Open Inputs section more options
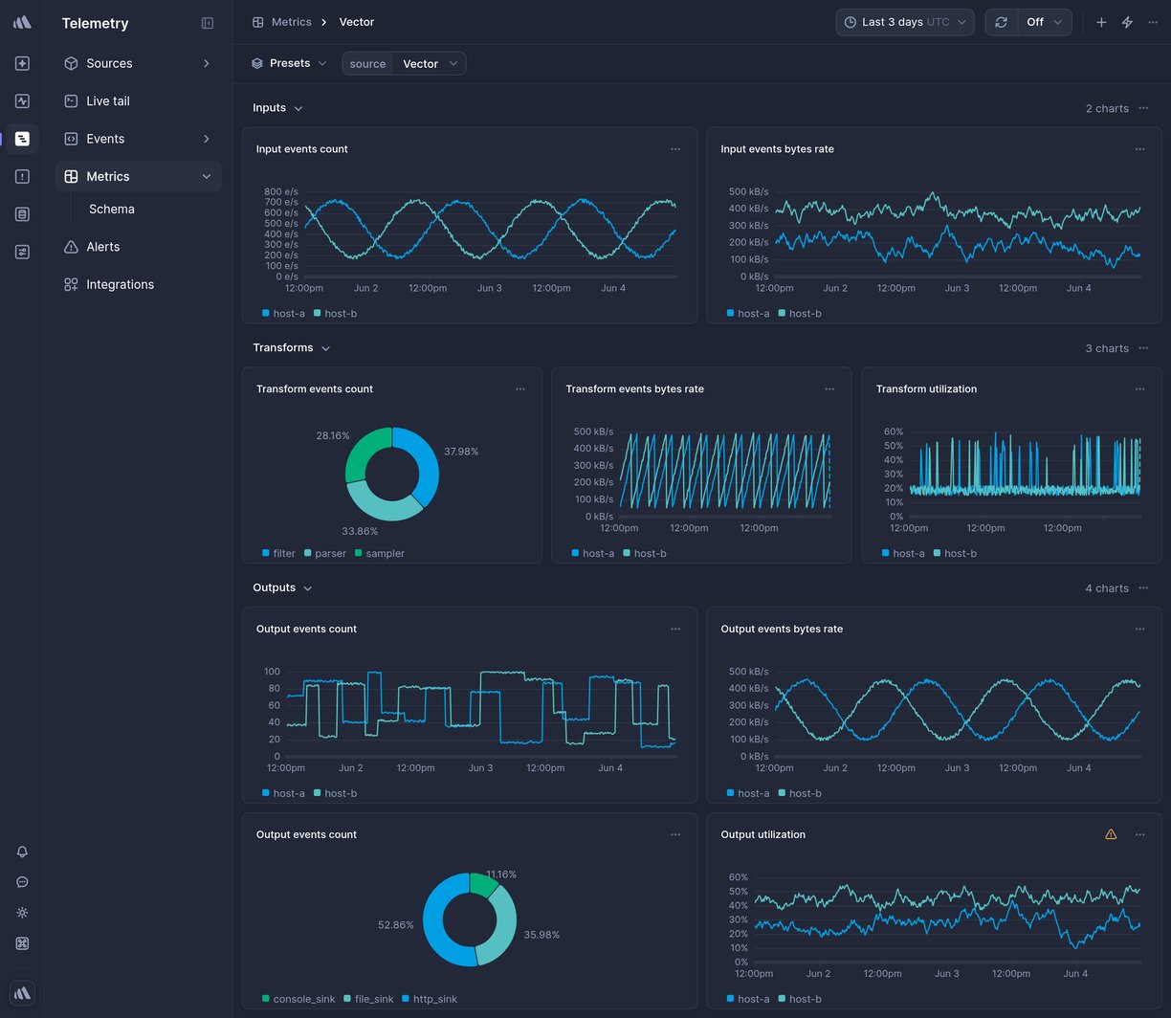1171x1018 pixels. [x=1143, y=108]
